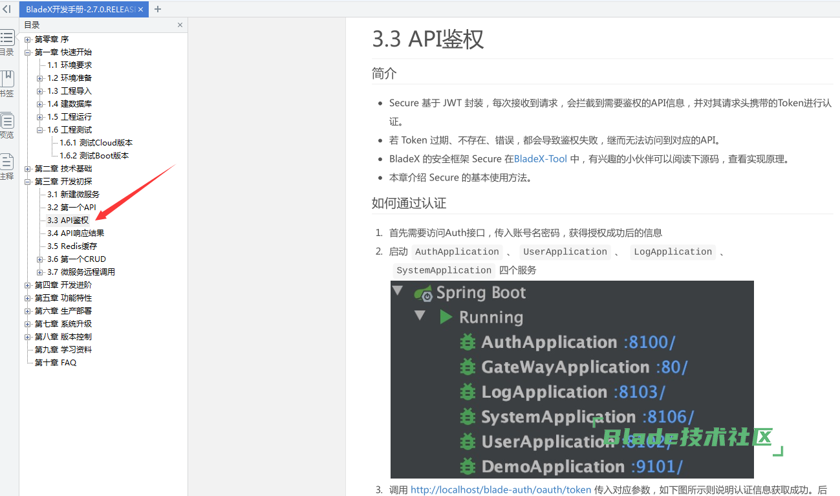Viewport: 840px width, 496px height.
Task: Click the UserApplication inline code
Action: click(565, 252)
